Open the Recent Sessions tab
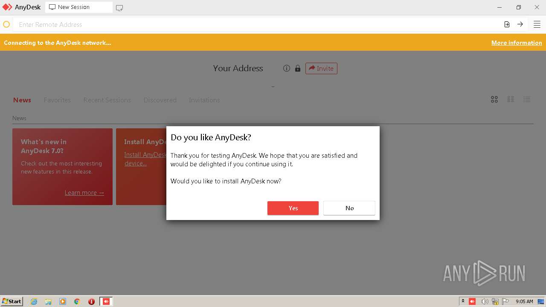This screenshot has width=546, height=307. click(x=107, y=100)
